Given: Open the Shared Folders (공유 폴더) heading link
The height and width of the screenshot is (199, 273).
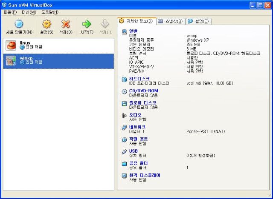Looking at the screenshot, I should pyautogui.click(x=138, y=163).
